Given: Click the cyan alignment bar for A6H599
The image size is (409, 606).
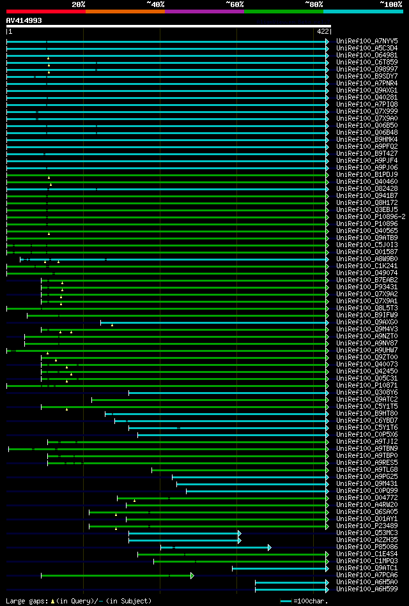Looking at the screenshot, I should pos(292,589).
